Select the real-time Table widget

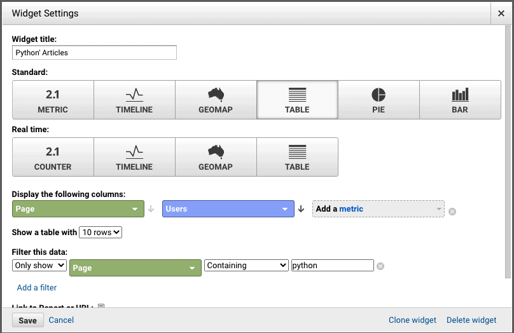click(x=297, y=157)
